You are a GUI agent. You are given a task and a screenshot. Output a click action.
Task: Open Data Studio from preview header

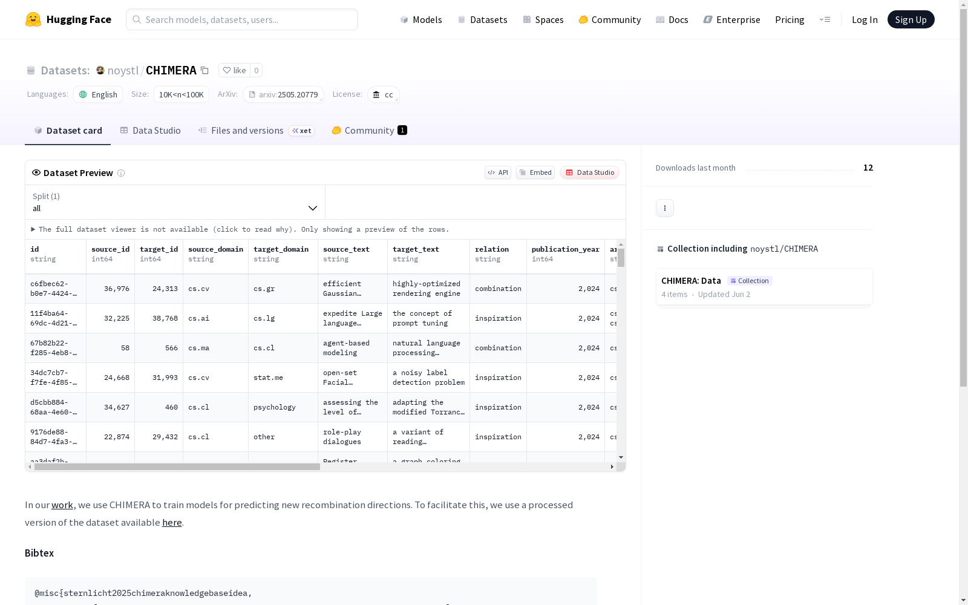pyautogui.click(x=590, y=172)
